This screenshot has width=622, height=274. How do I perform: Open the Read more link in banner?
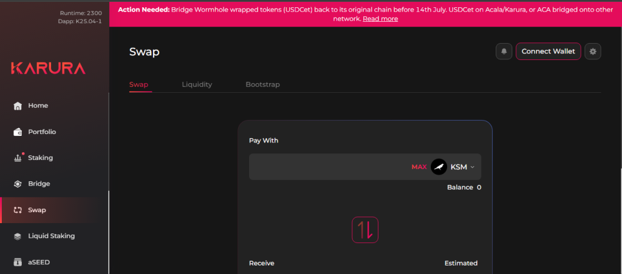point(380,19)
